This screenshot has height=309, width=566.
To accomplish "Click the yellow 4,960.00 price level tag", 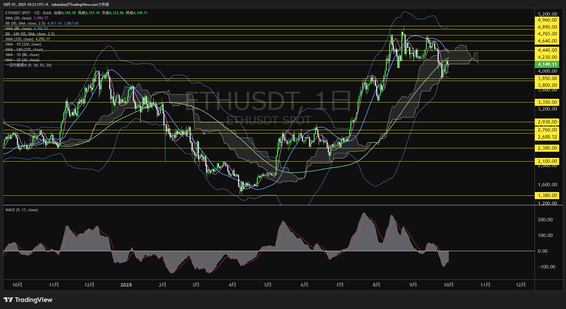I will point(547,20).
